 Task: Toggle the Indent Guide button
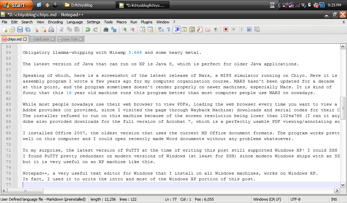pyautogui.click(x=177, y=29)
